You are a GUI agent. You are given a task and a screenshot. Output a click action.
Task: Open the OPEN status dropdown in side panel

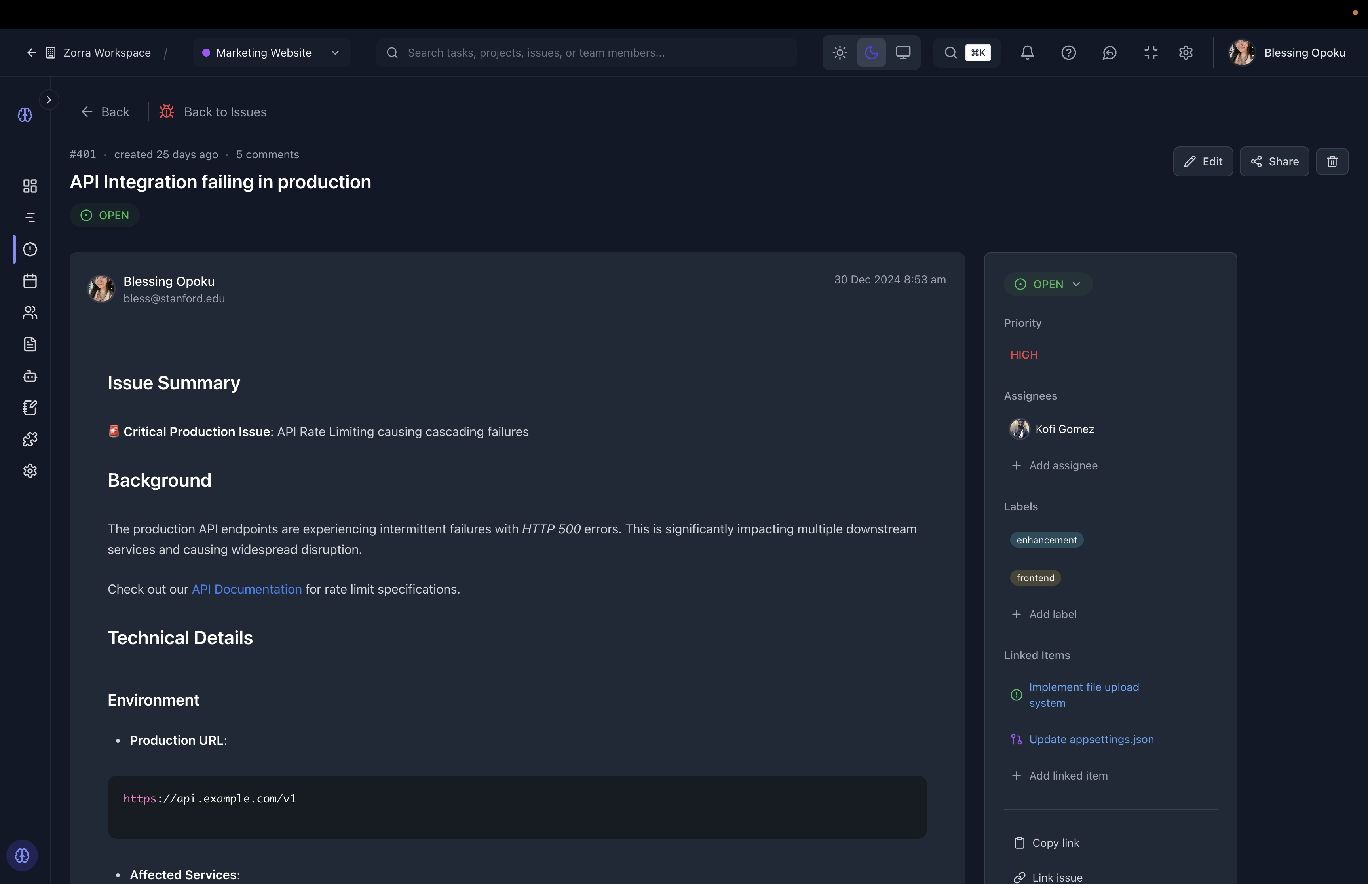pos(1048,284)
